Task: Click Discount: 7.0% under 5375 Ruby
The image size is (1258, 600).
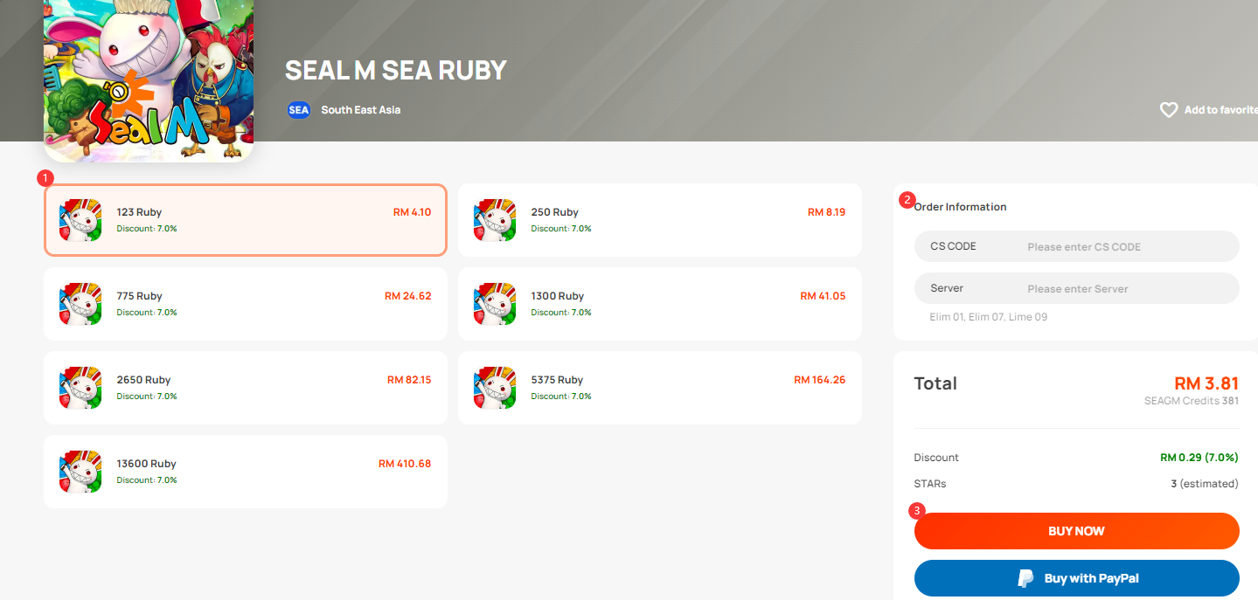Action: point(561,397)
